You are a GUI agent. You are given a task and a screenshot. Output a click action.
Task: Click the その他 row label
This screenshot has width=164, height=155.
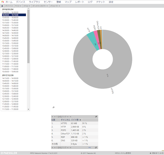(55, 144)
